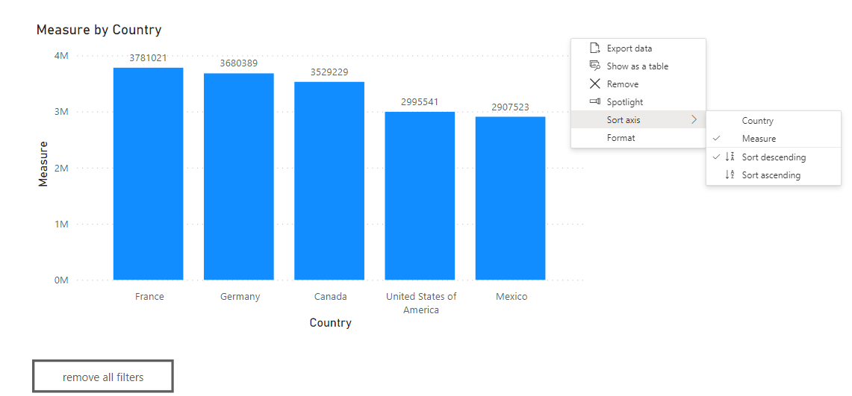Screen dimensions: 852x396
Task: Click the Country x-axis title
Action: pos(330,323)
